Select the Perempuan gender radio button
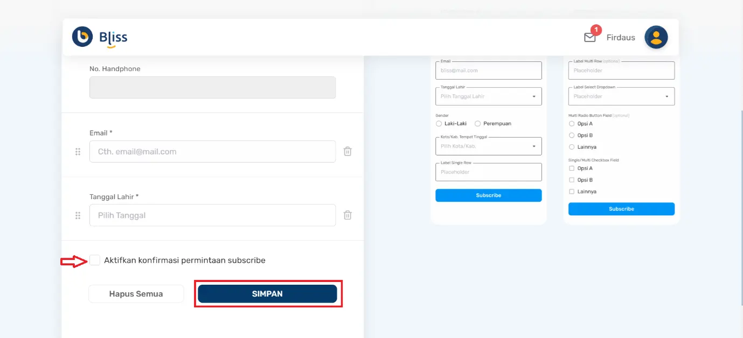 coord(477,123)
